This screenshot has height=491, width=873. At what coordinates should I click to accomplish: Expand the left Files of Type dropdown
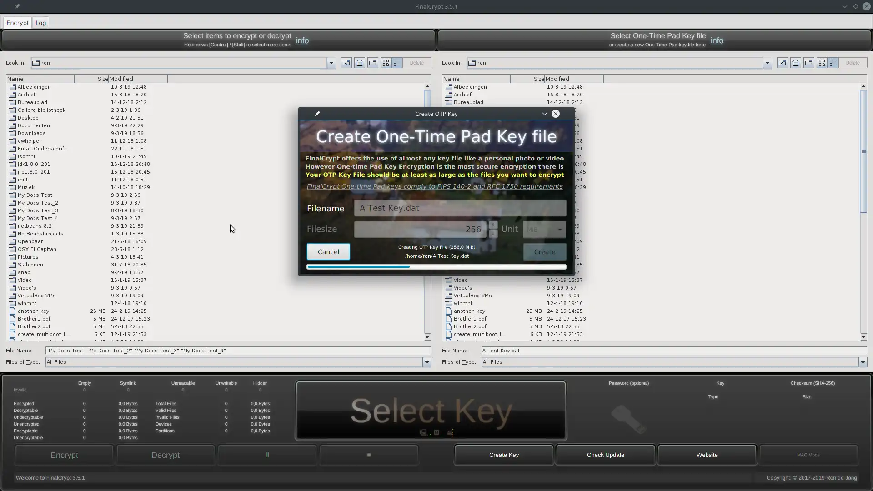pos(426,362)
